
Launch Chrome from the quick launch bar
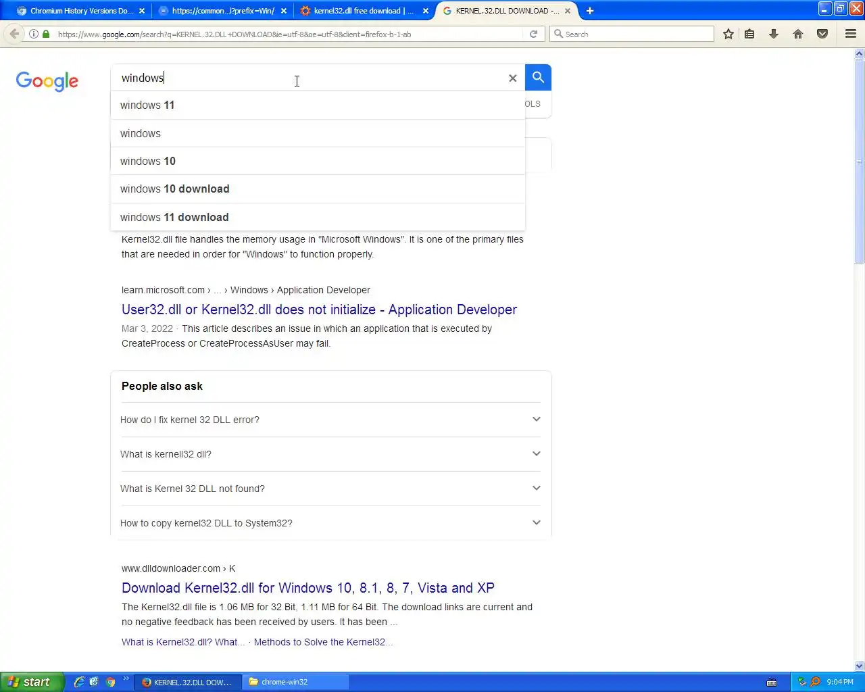110,682
